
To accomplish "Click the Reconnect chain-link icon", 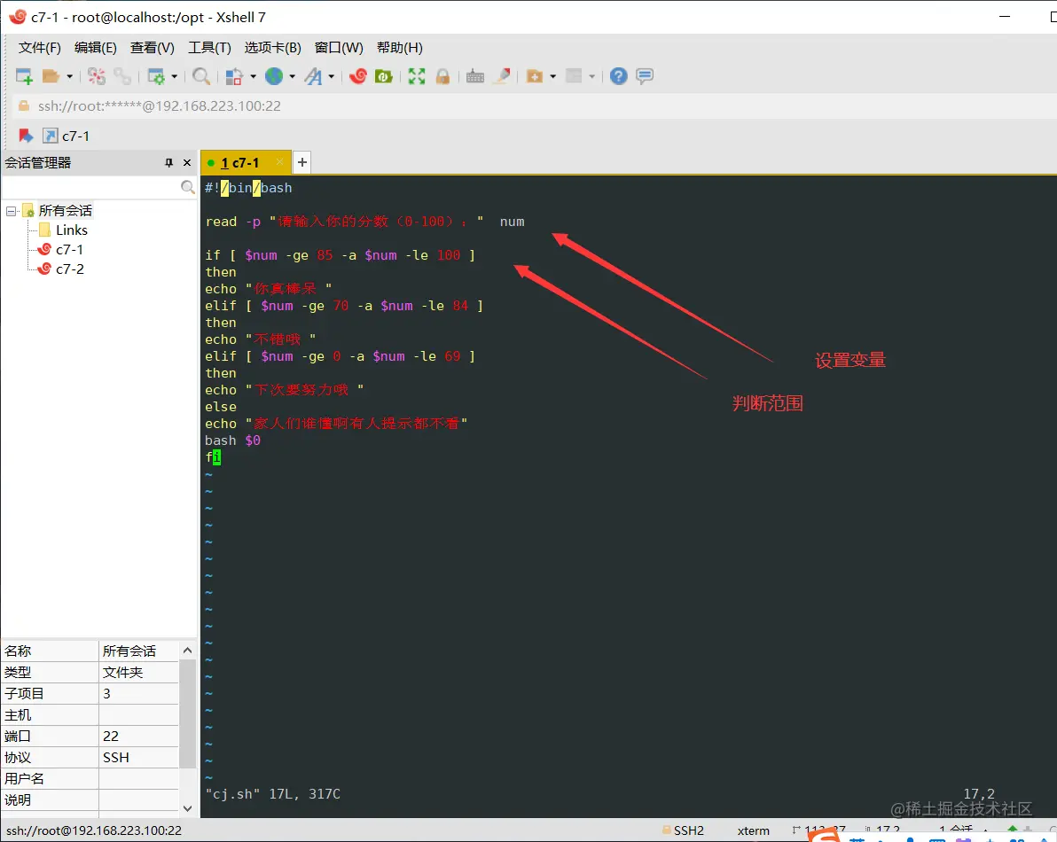I will (x=122, y=76).
